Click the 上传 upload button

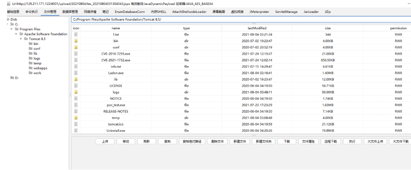point(105,141)
